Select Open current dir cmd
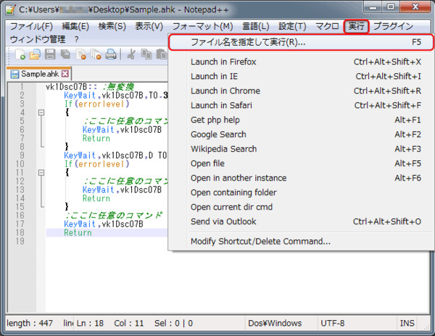The height and width of the screenshot is (336, 435). point(302,207)
